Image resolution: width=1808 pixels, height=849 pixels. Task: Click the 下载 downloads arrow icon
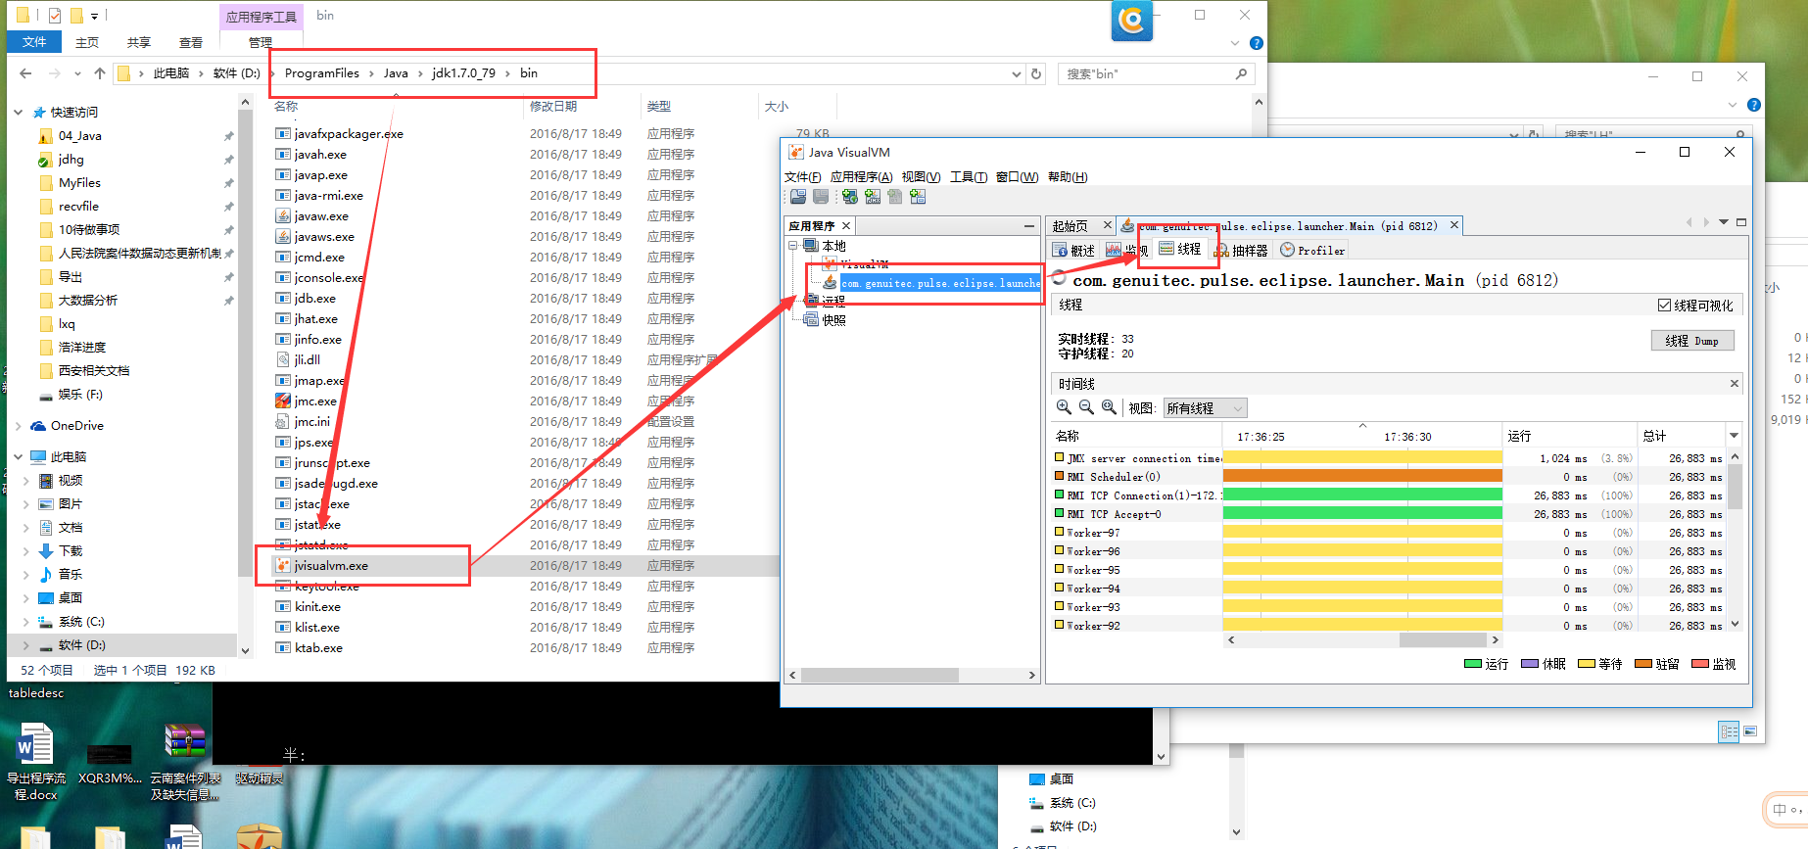click(x=46, y=551)
